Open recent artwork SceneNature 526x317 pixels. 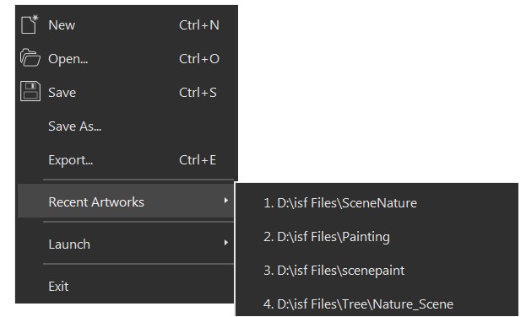[340, 203]
